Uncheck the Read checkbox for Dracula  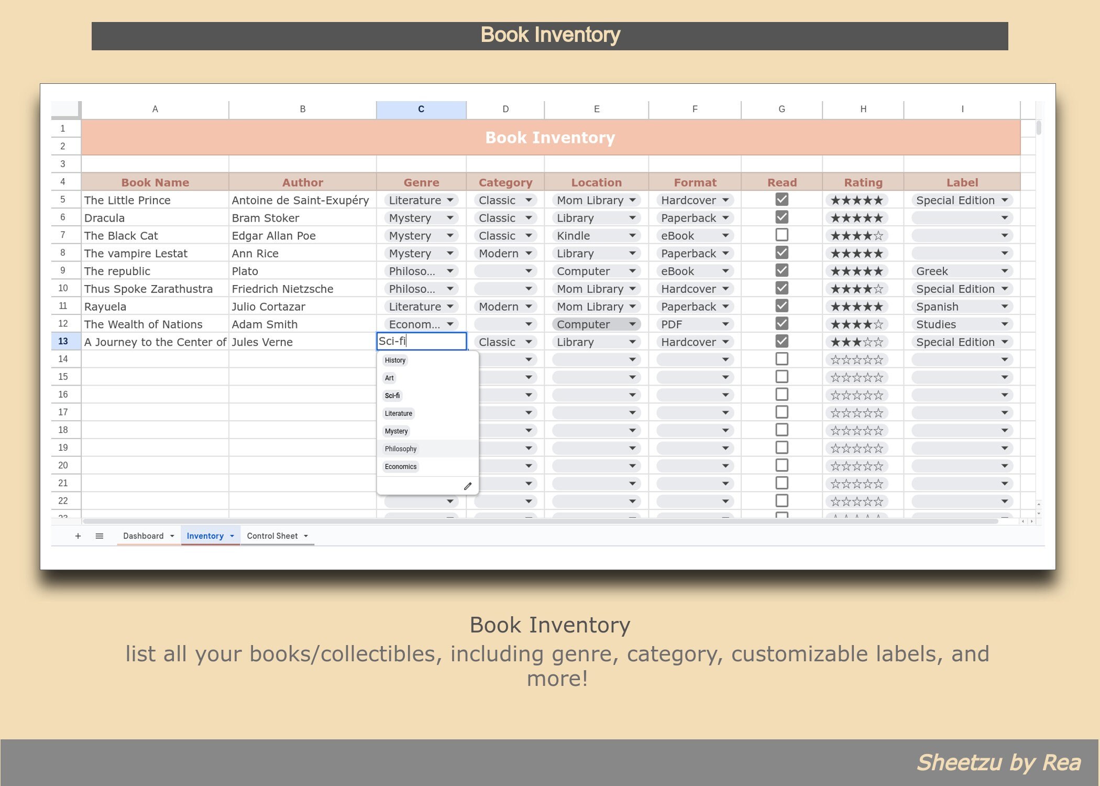(782, 216)
